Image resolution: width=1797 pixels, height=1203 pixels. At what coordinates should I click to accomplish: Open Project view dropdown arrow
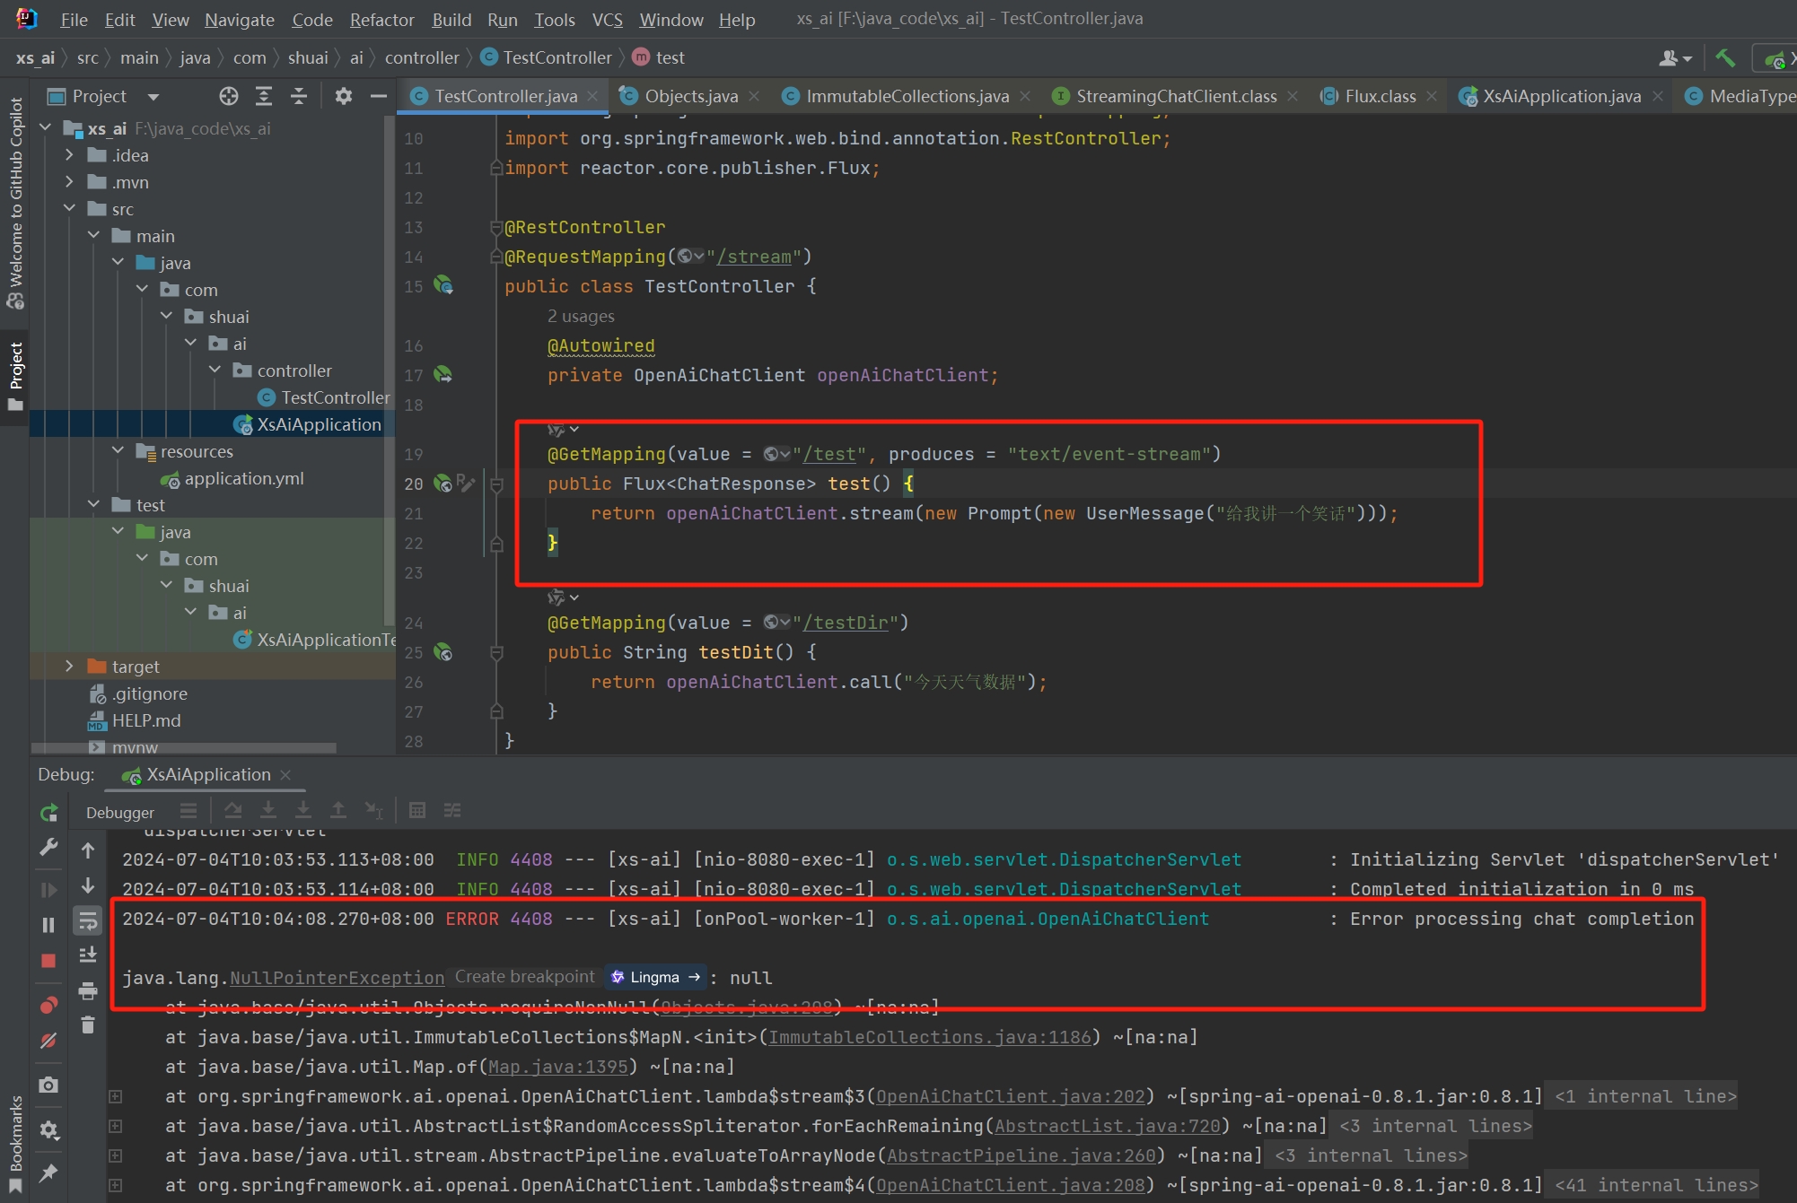pos(153,97)
